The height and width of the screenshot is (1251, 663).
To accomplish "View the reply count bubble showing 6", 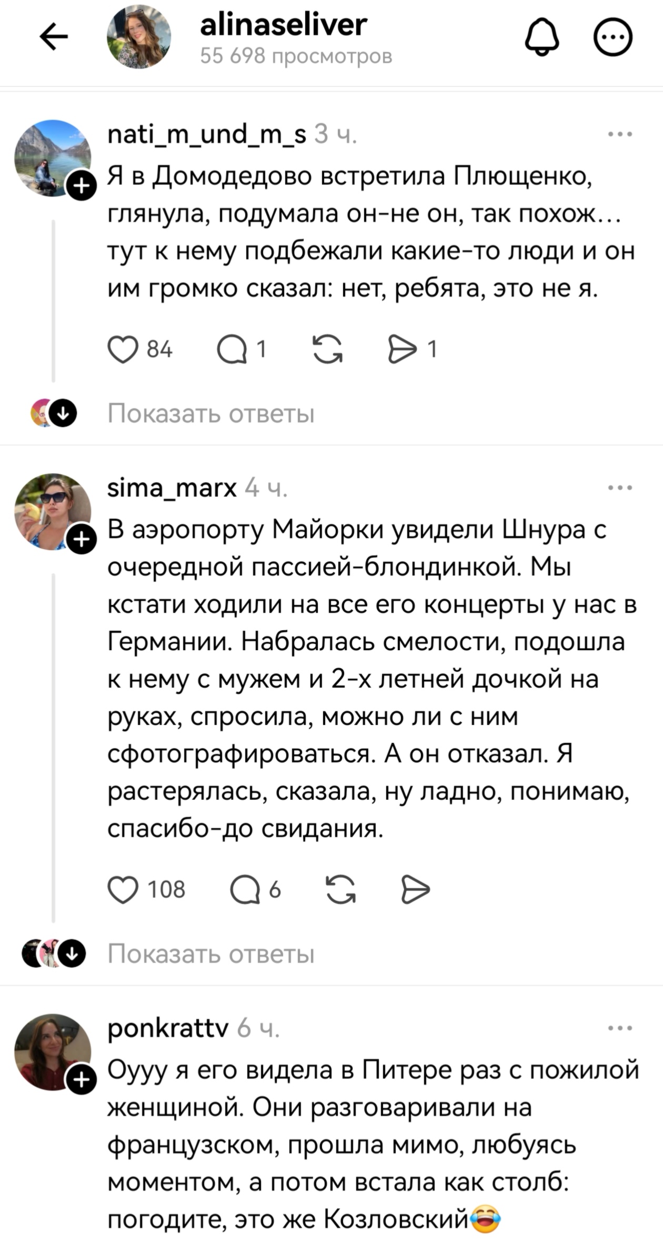I will tap(258, 890).
